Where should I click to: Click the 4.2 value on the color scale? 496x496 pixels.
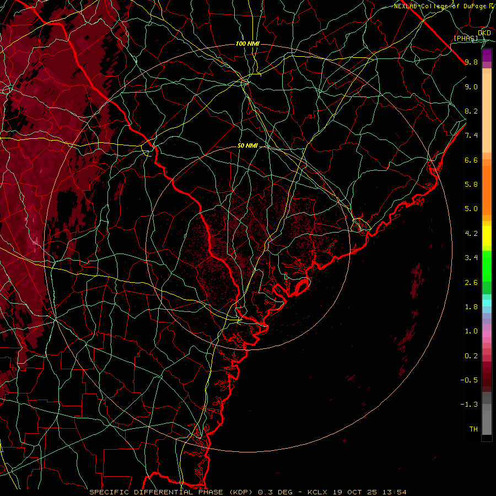[x=471, y=234]
